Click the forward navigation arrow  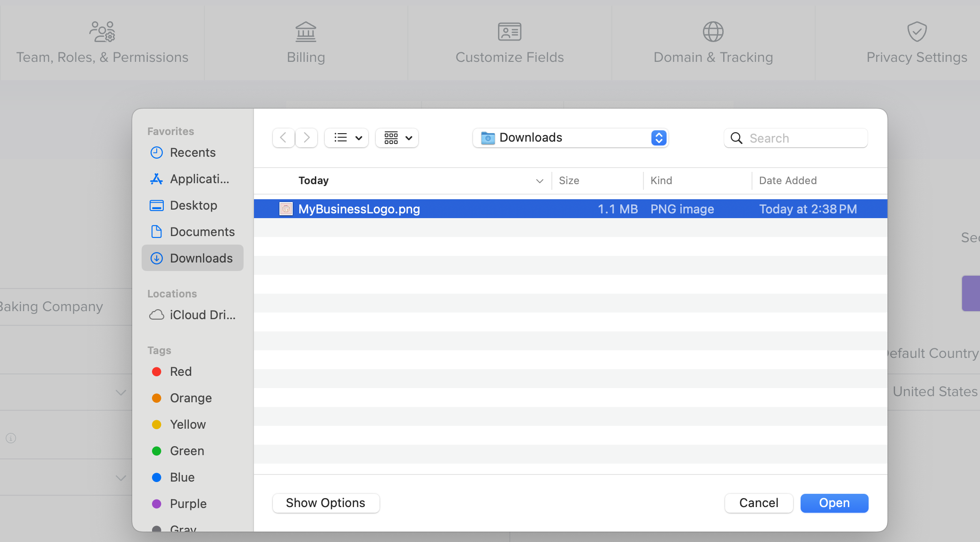pos(306,138)
